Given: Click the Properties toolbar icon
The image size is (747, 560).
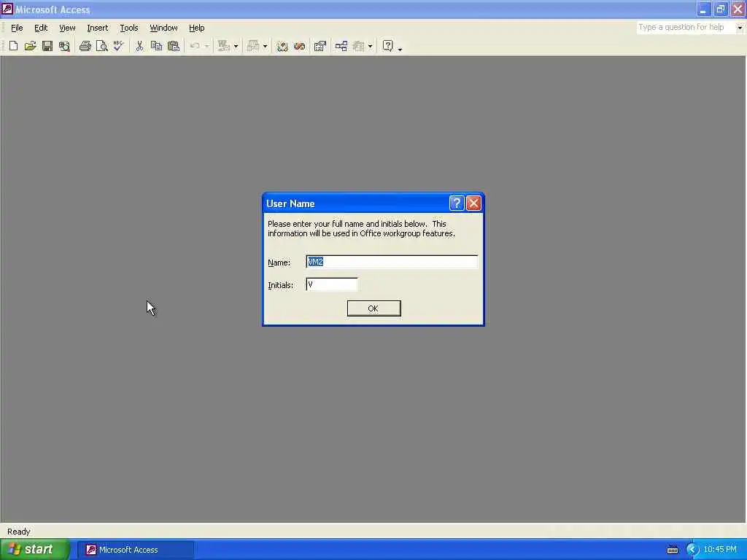Looking at the screenshot, I should pos(320,46).
